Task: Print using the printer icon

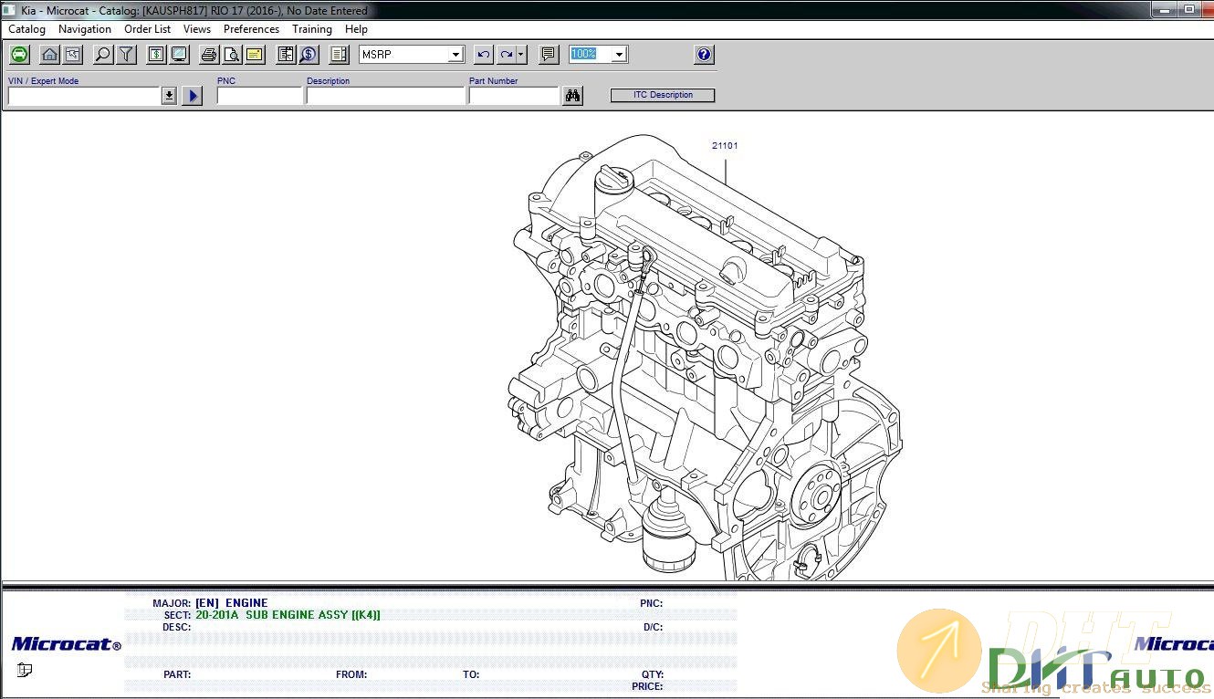Action: coord(209,55)
